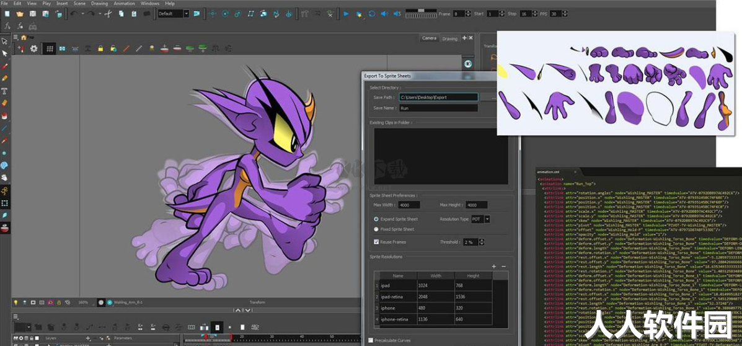
Task: Click the Frame number stepper arrows
Action: click(x=469, y=14)
